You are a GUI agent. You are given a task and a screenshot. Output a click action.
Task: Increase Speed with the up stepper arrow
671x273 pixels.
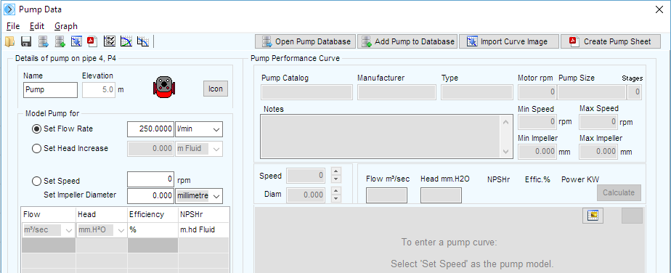[336, 171]
